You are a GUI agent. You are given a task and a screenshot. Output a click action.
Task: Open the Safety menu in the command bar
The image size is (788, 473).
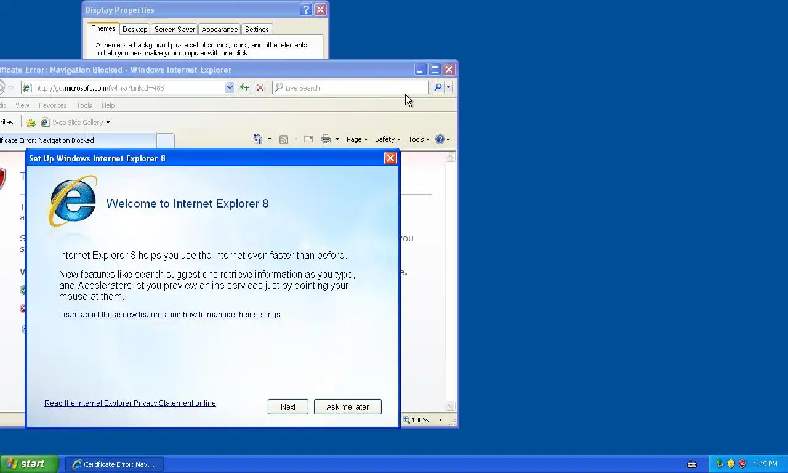(388, 139)
